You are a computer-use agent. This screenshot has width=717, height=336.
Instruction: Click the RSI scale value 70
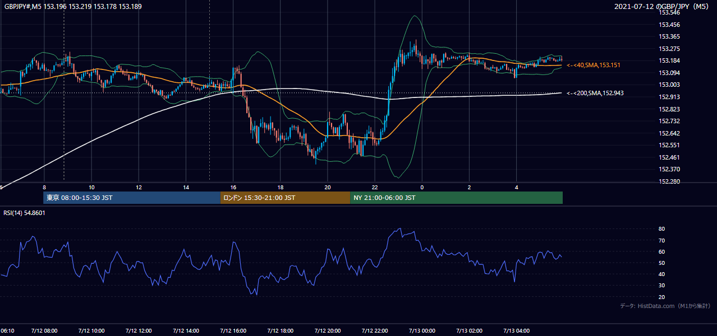(662, 240)
